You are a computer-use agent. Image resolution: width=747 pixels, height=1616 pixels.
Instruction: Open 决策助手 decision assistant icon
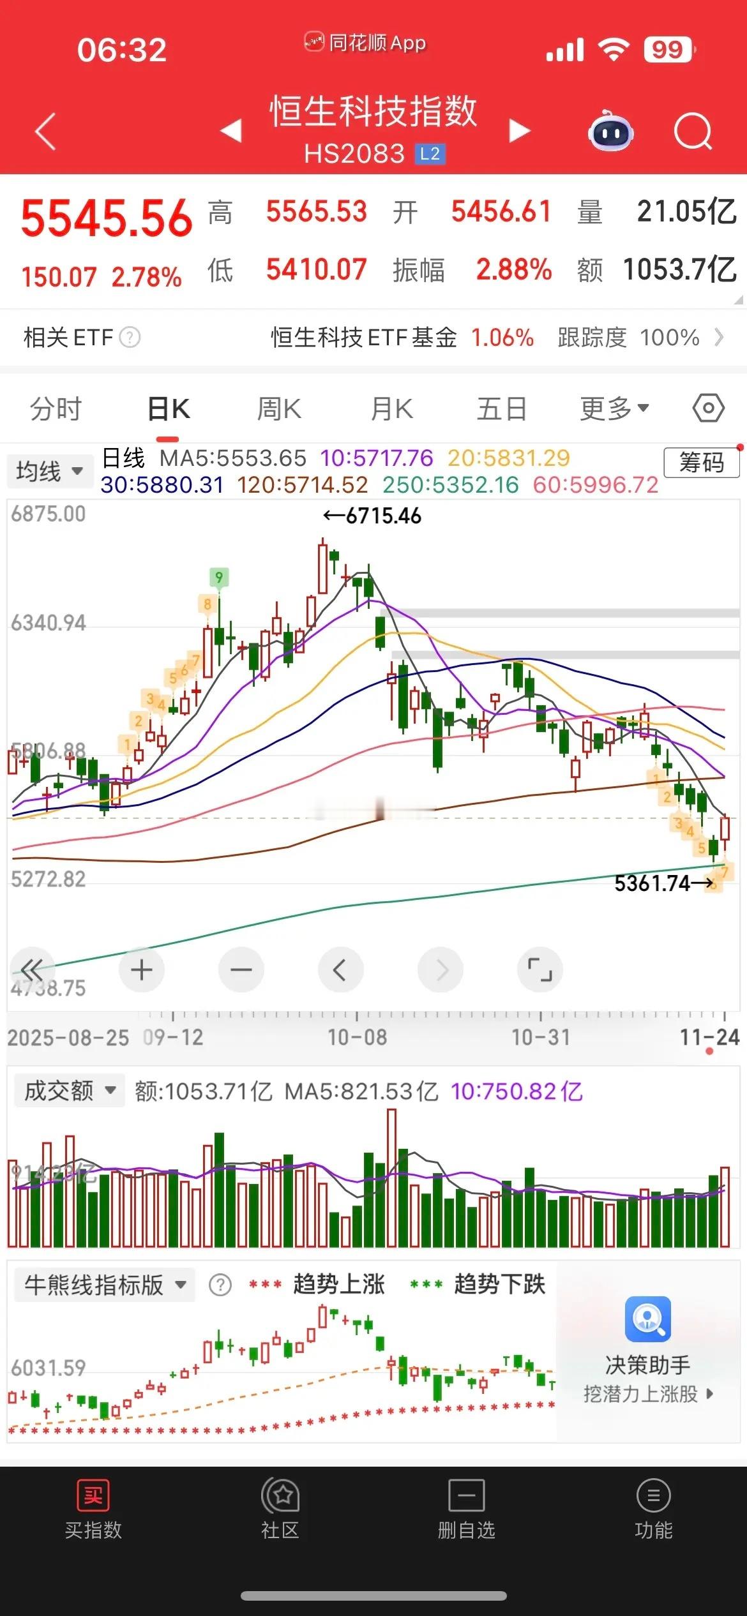click(x=648, y=1319)
